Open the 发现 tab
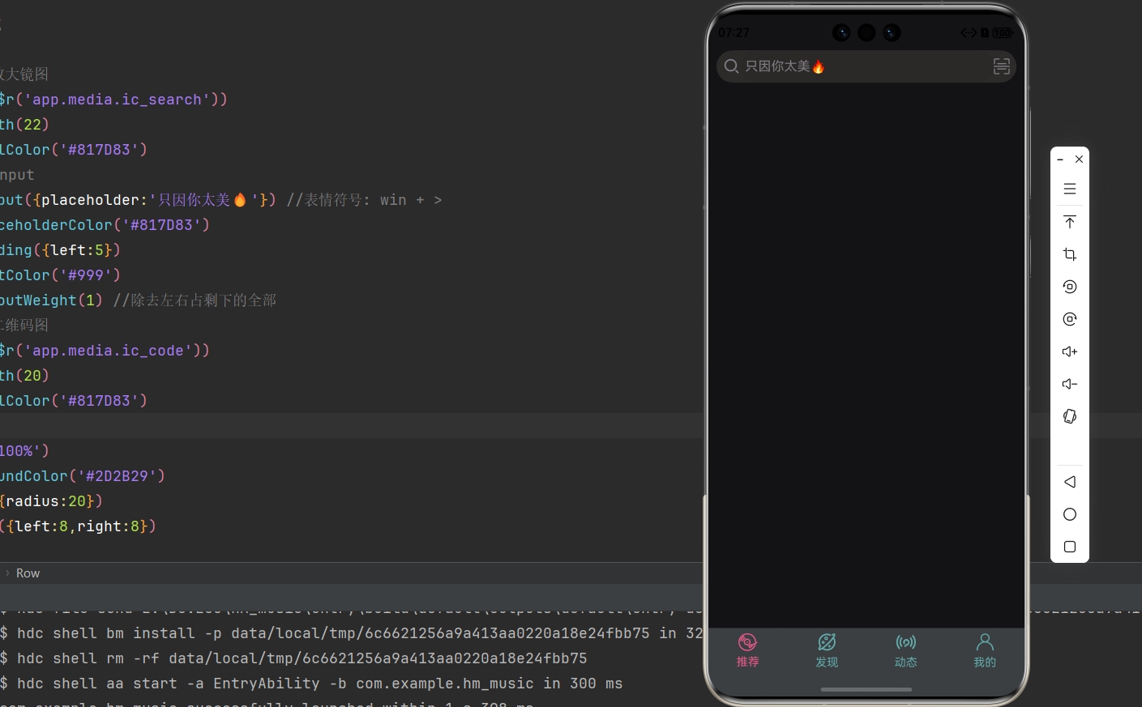The height and width of the screenshot is (707, 1142). (827, 650)
